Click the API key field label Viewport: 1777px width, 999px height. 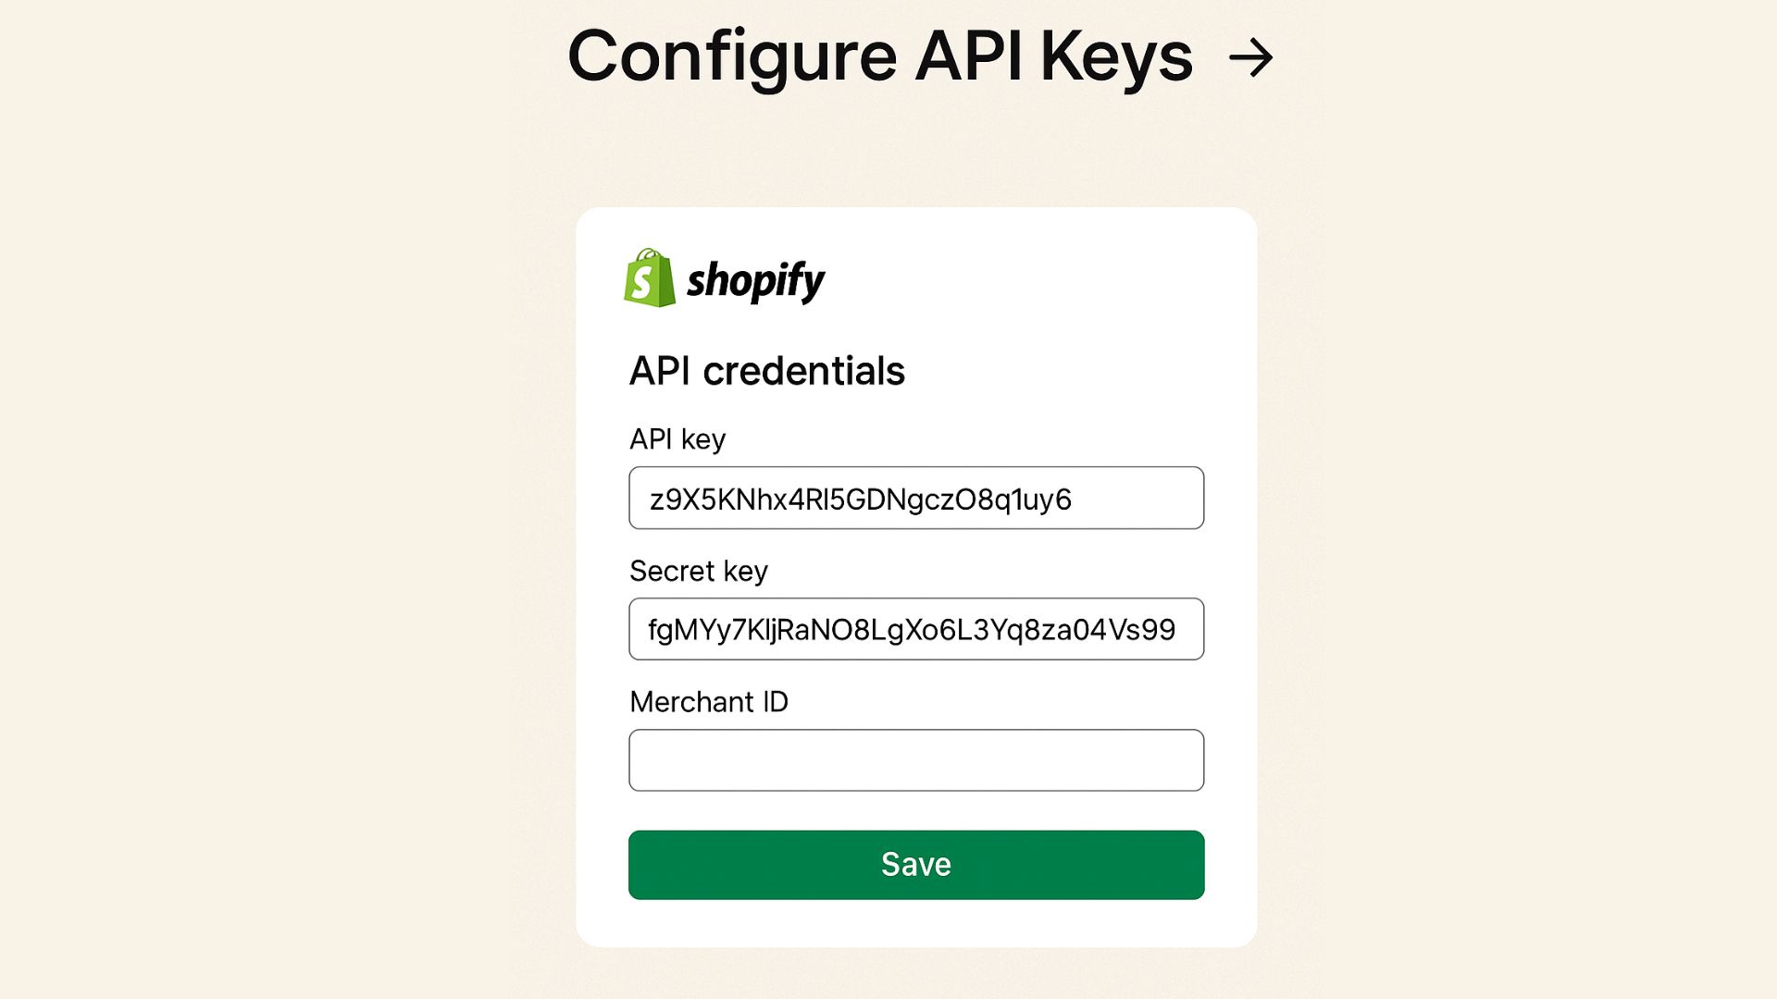[x=677, y=438]
